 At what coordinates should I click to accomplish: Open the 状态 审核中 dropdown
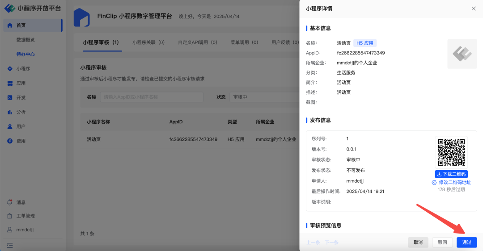click(265, 97)
